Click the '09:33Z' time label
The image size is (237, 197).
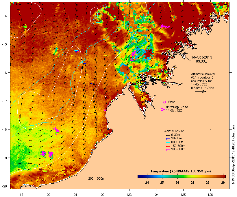tap(202, 61)
